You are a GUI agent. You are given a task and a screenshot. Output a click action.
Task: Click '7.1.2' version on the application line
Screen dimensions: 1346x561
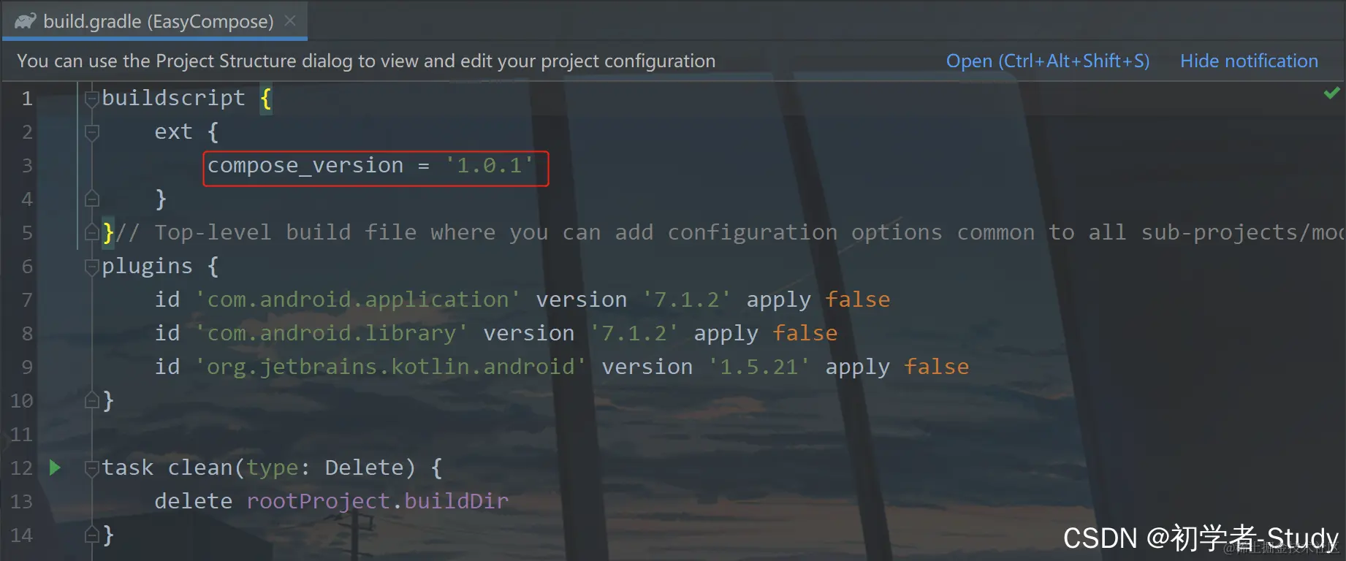(x=686, y=299)
